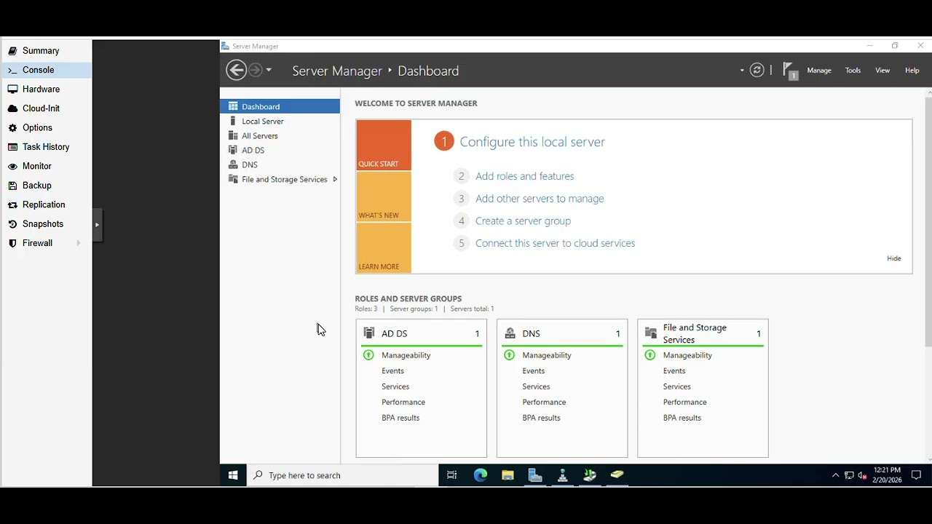Open the Notifications flag icon

790,71
